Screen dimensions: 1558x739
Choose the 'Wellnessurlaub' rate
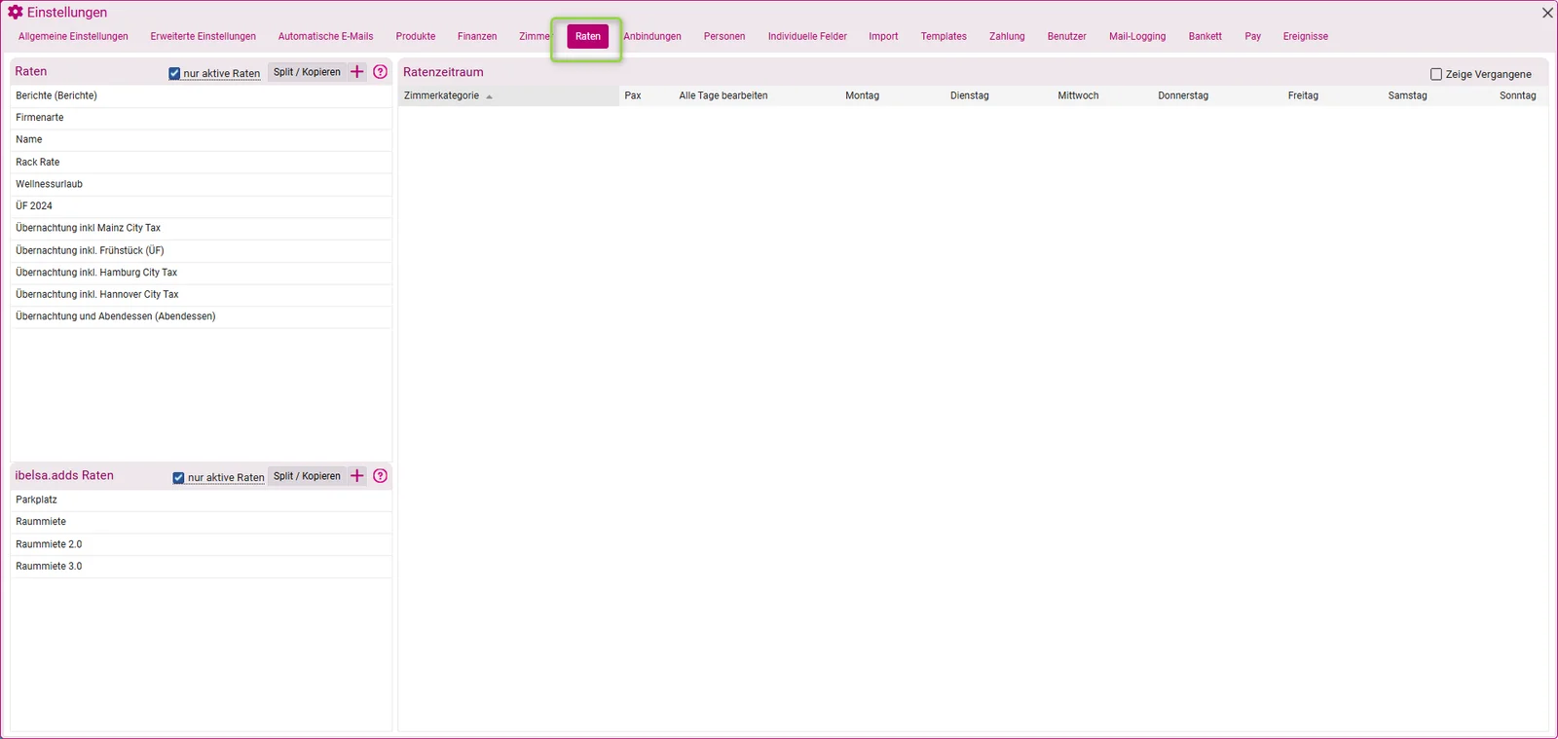tap(202, 184)
